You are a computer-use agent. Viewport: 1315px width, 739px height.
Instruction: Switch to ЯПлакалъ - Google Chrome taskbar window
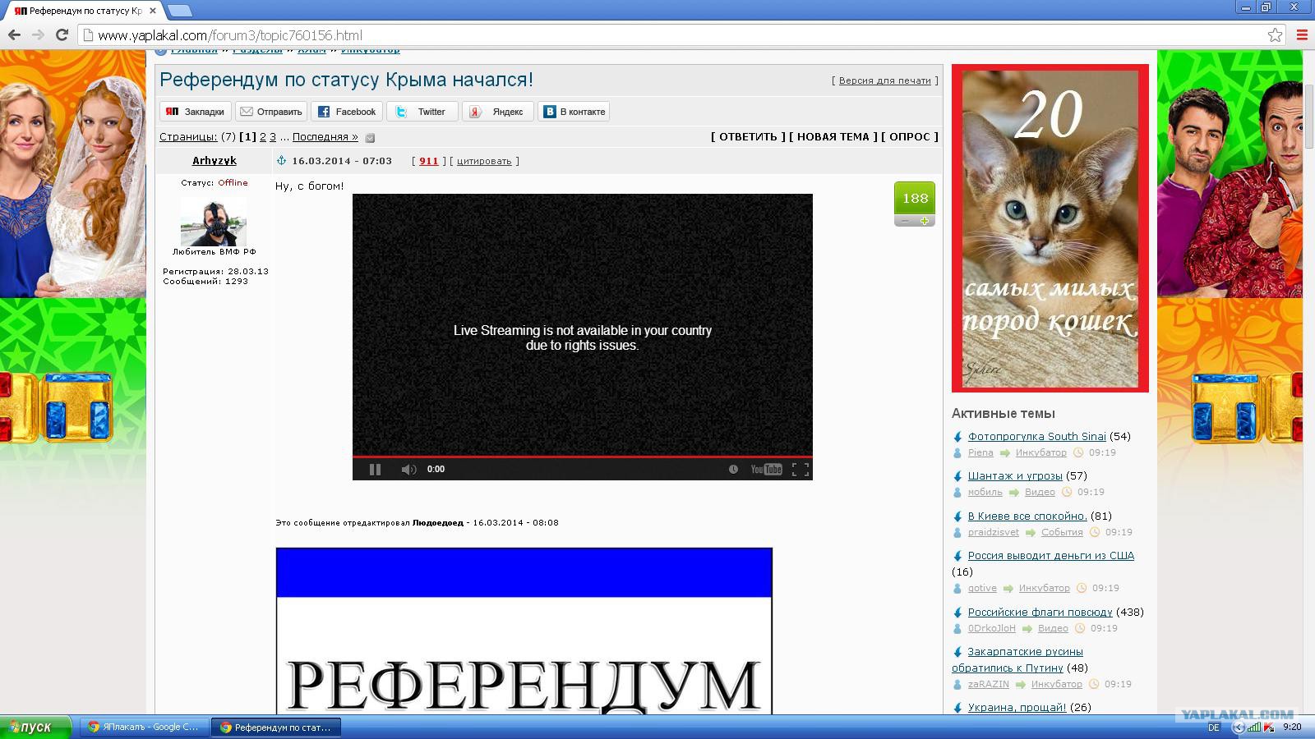143,727
